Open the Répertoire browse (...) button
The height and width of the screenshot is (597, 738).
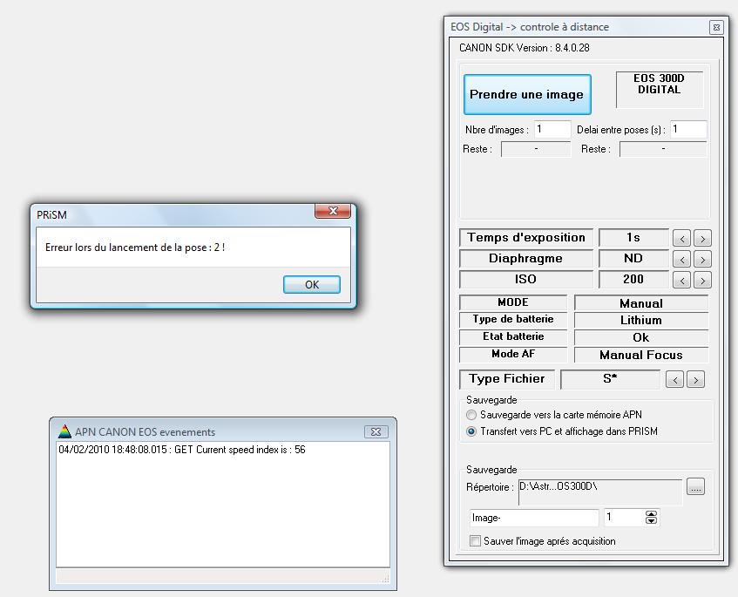(x=694, y=487)
